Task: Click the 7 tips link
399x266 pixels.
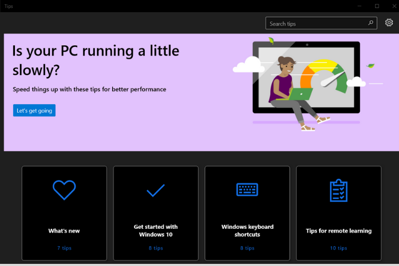Action: pyautogui.click(x=64, y=248)
